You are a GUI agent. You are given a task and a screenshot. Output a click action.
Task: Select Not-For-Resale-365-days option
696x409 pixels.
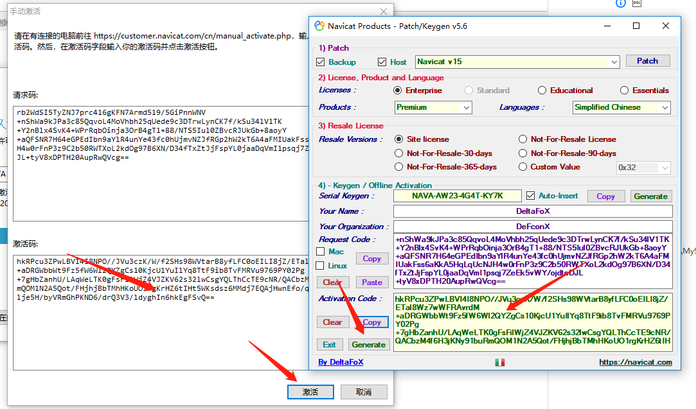399,167
